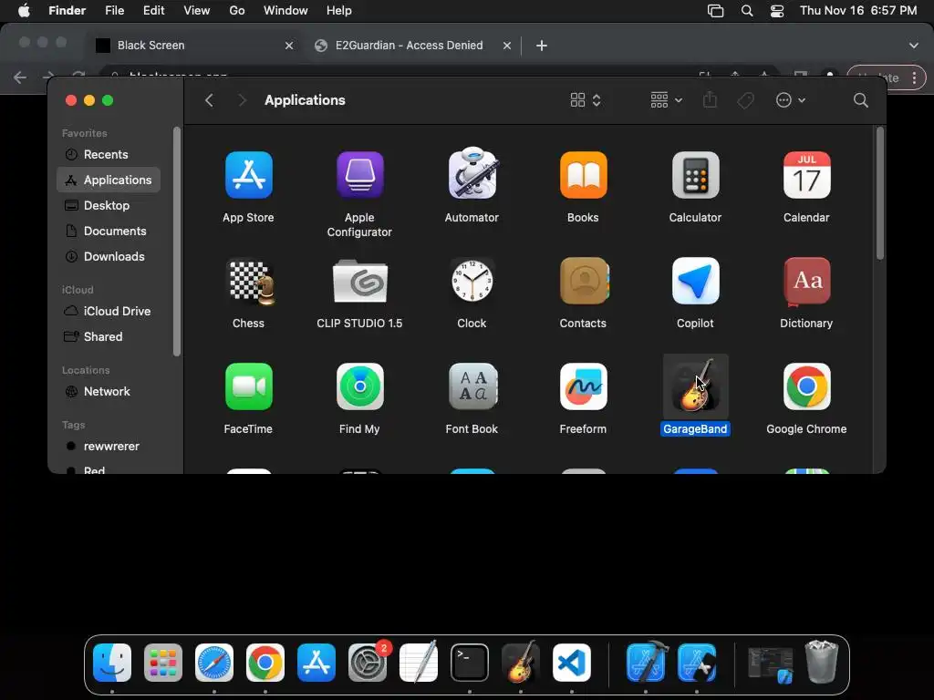The image size is (934, 700).
Task: Select the Books app icon
Action: (583, 175)
